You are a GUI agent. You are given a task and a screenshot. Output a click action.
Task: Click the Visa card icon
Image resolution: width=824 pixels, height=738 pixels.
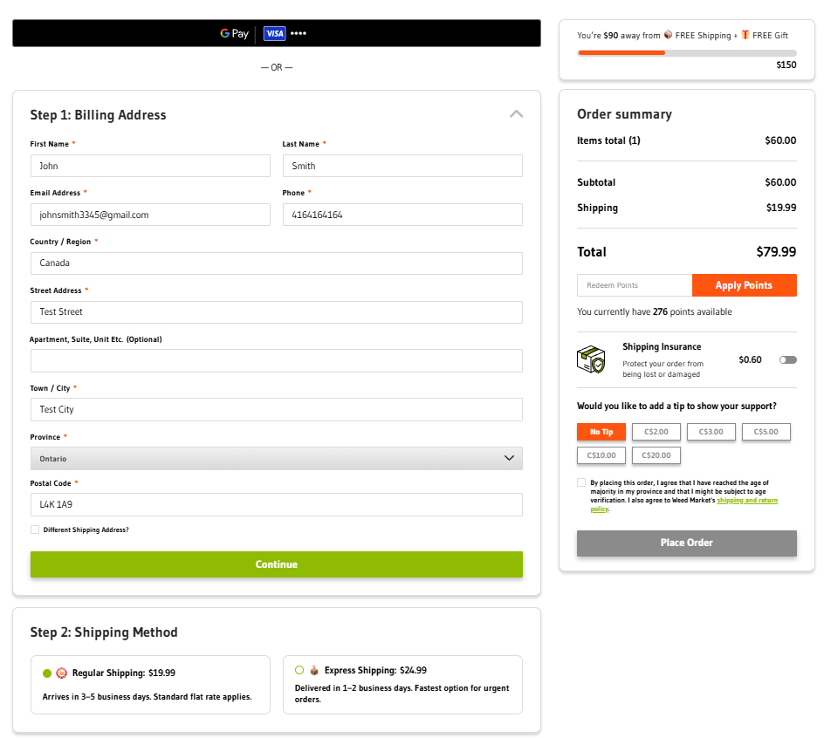[x=274, y=34]
